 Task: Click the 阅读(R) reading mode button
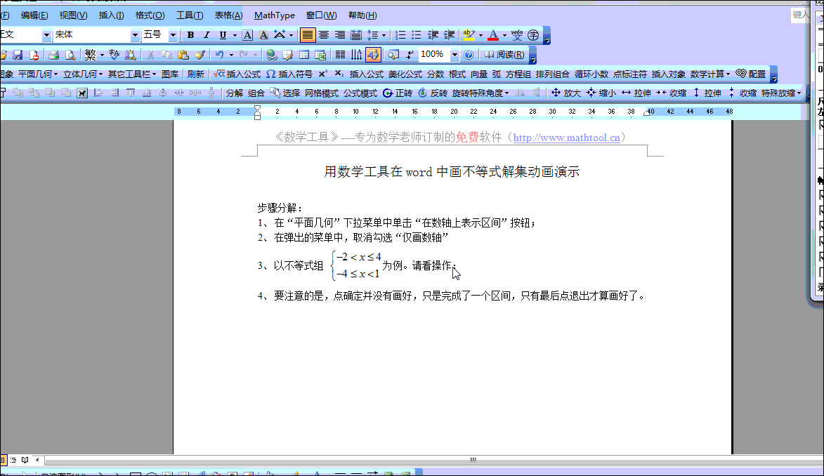click(504, 55)
